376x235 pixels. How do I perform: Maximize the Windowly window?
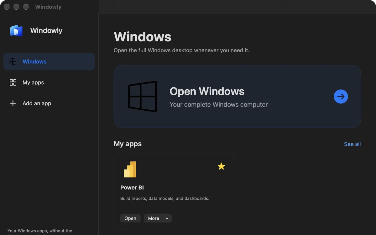point(26,7)
